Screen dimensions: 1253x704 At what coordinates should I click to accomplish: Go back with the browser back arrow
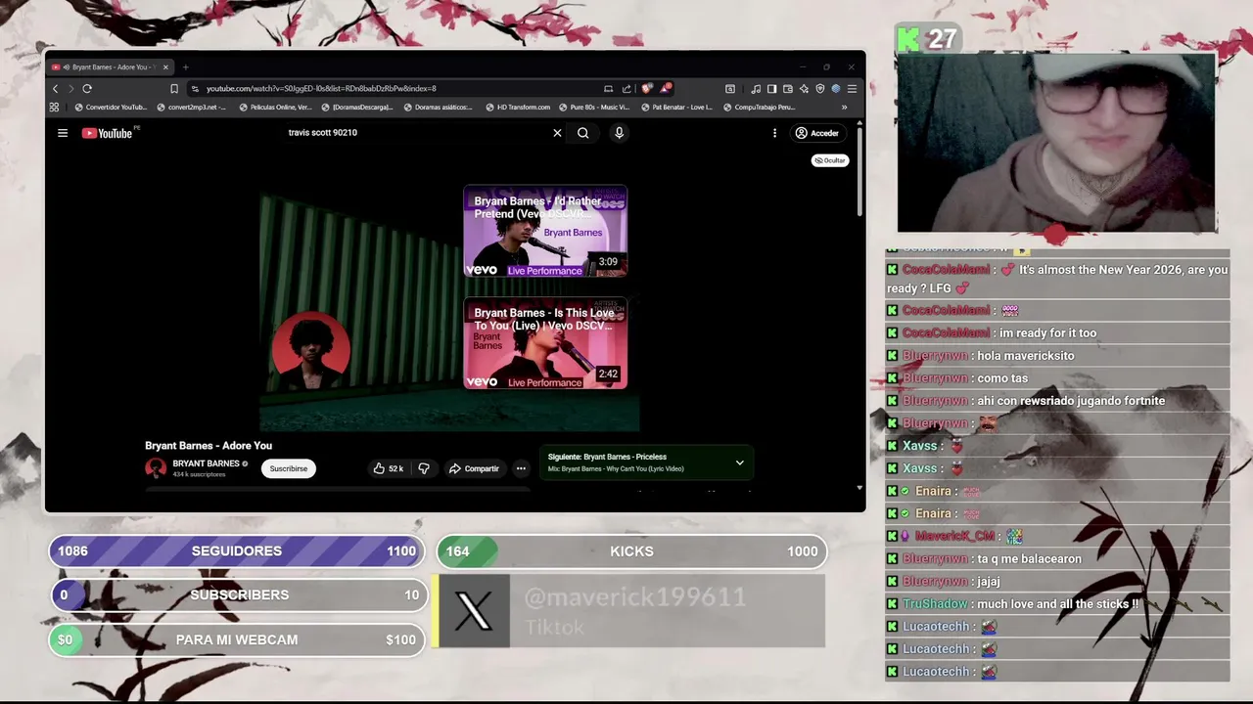(55, 88)
